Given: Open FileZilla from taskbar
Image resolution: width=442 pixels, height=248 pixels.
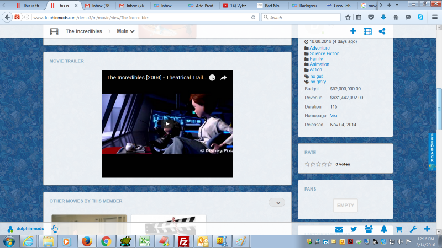Looking at the screenshot, I should [x=183, y=241].
